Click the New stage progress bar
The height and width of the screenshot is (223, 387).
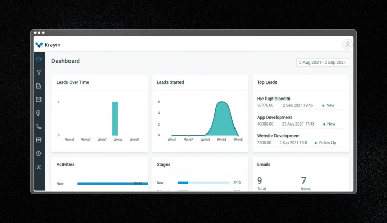(204, 183)
